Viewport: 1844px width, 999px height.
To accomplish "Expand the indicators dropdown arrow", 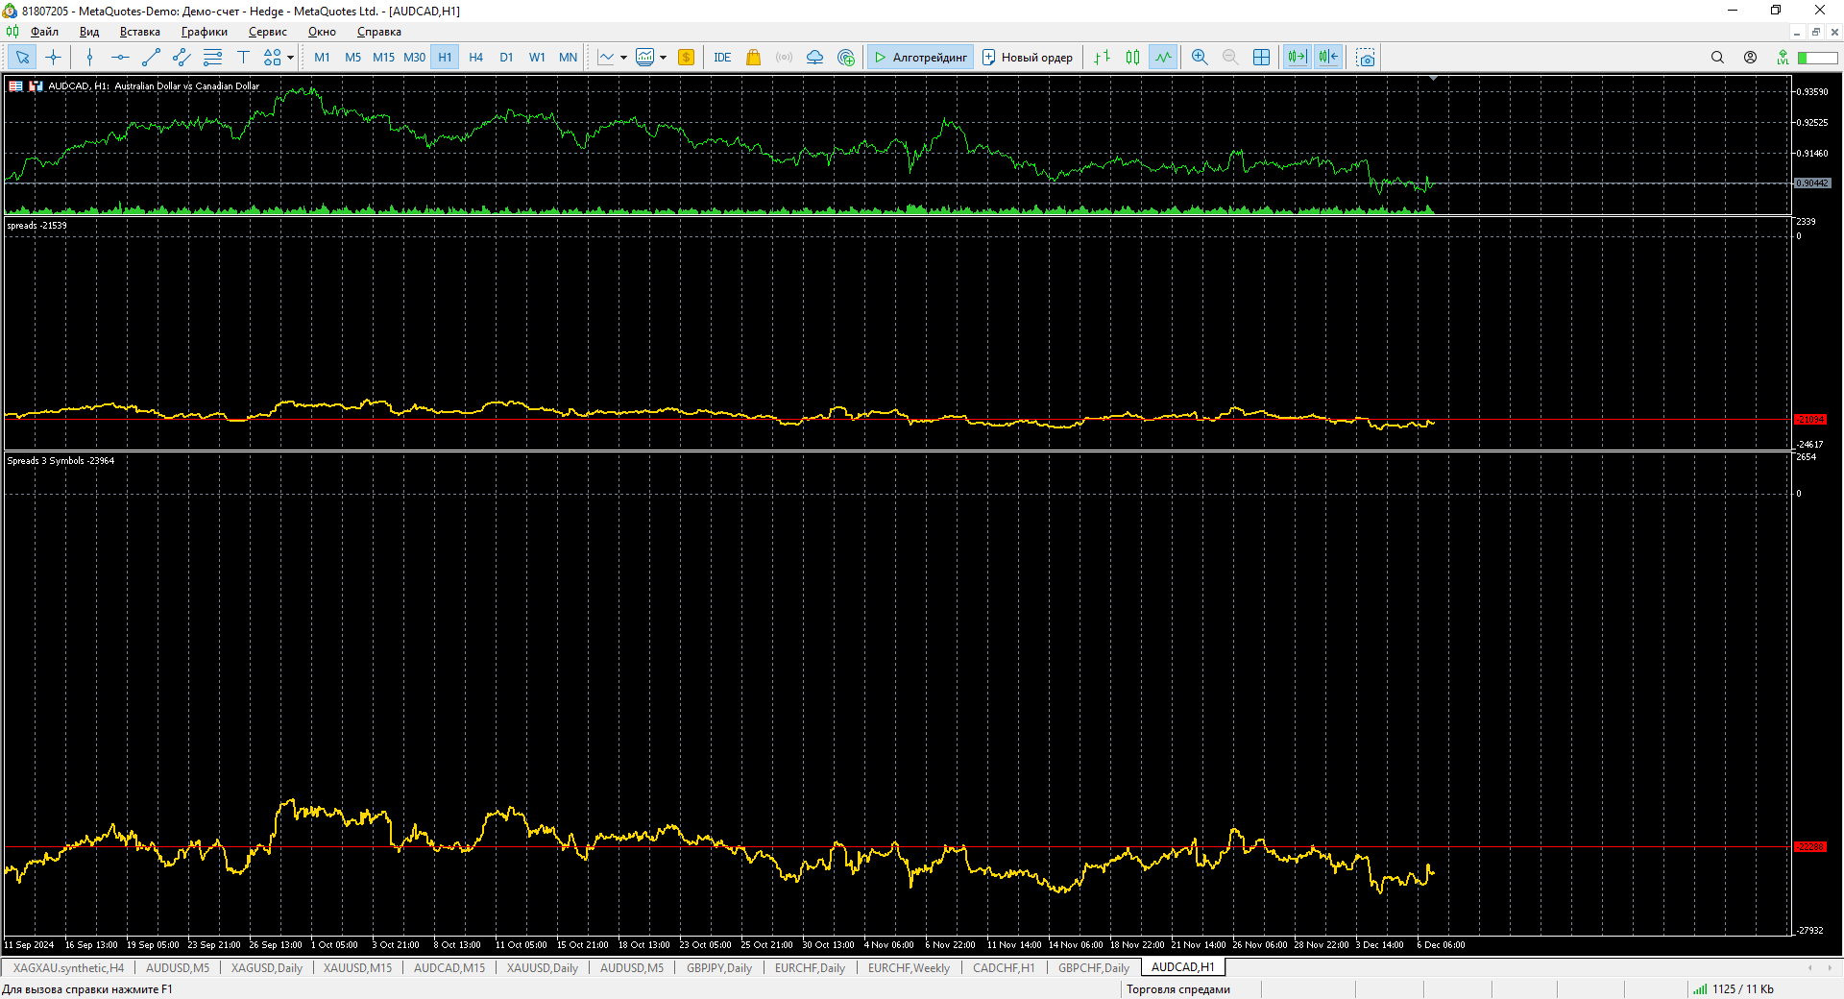I will (x=663, y=58).
